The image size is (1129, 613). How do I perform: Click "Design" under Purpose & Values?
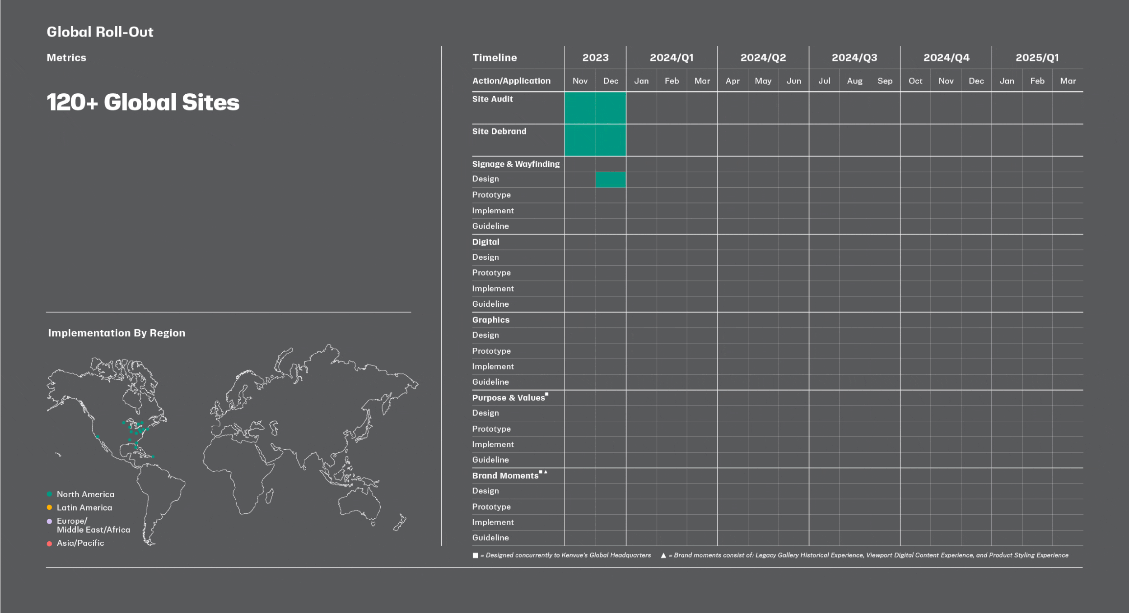[x=485, y=413]
